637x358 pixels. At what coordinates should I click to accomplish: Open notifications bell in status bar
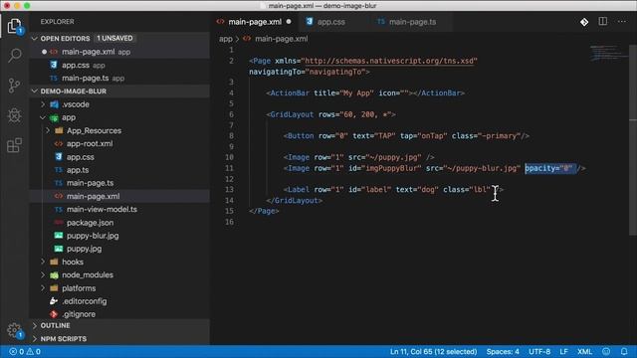click(x=624, y=351)
